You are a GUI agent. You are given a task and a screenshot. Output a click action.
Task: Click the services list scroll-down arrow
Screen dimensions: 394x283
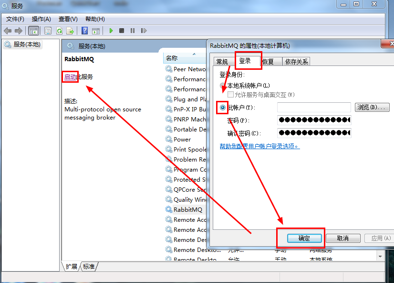(x=380, y=256)
